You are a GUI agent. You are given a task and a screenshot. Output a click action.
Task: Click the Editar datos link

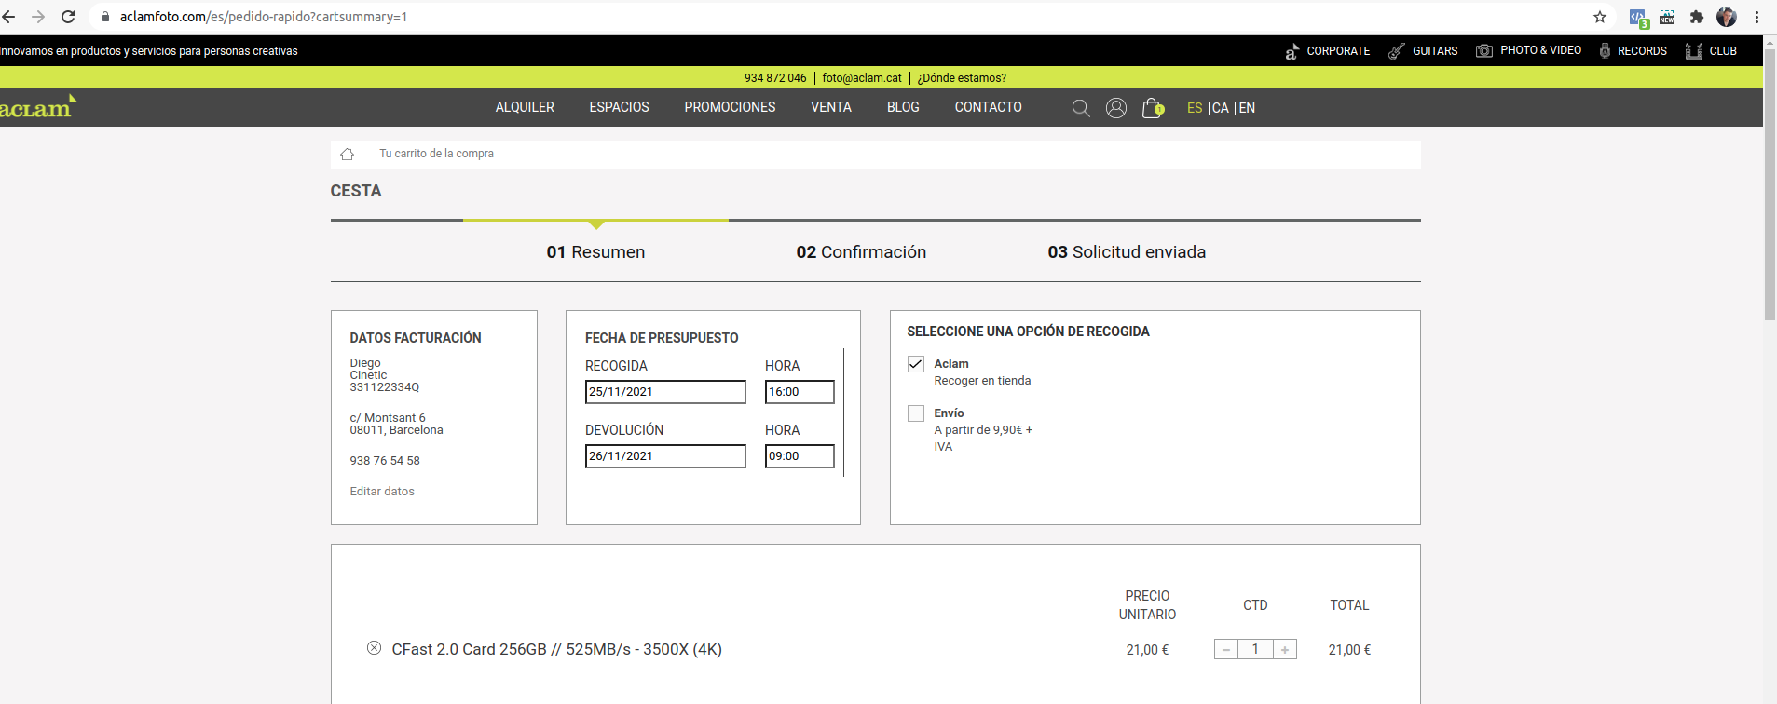[x=382, y=492]
